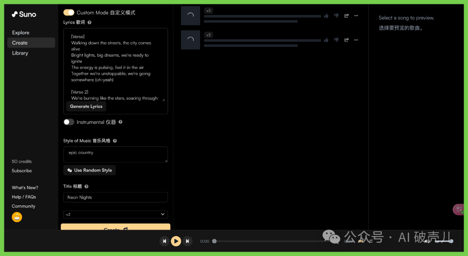Image resolution: width=468 pixels, height=256 pixels.
Task: Enable the Instrumental toggle
Action: (x=68, y=122)
